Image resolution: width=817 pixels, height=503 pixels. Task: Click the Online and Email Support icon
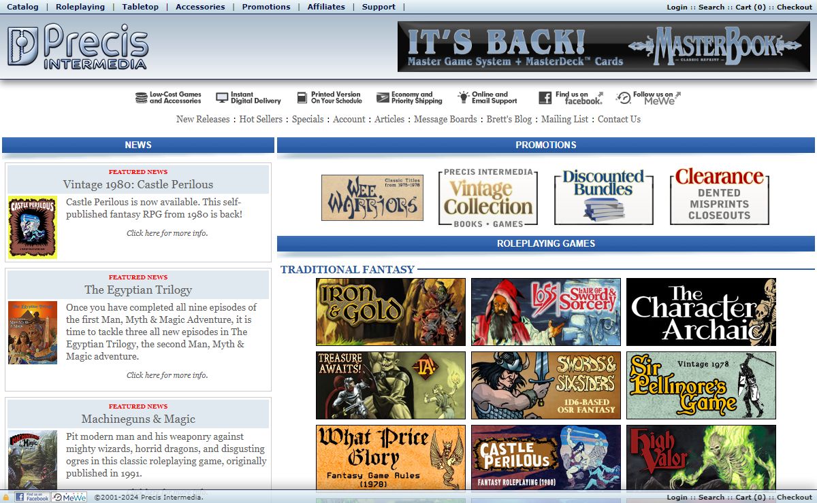point(487,98)
